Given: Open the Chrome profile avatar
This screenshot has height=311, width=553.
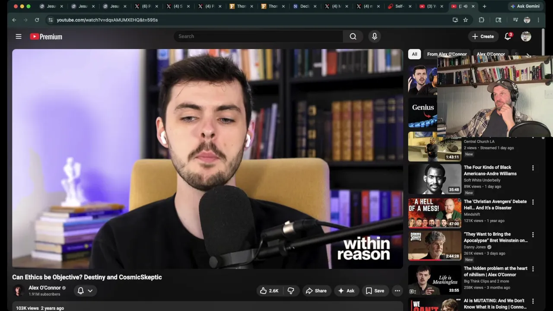Looking at the screenshot, I should pos(527,20).
